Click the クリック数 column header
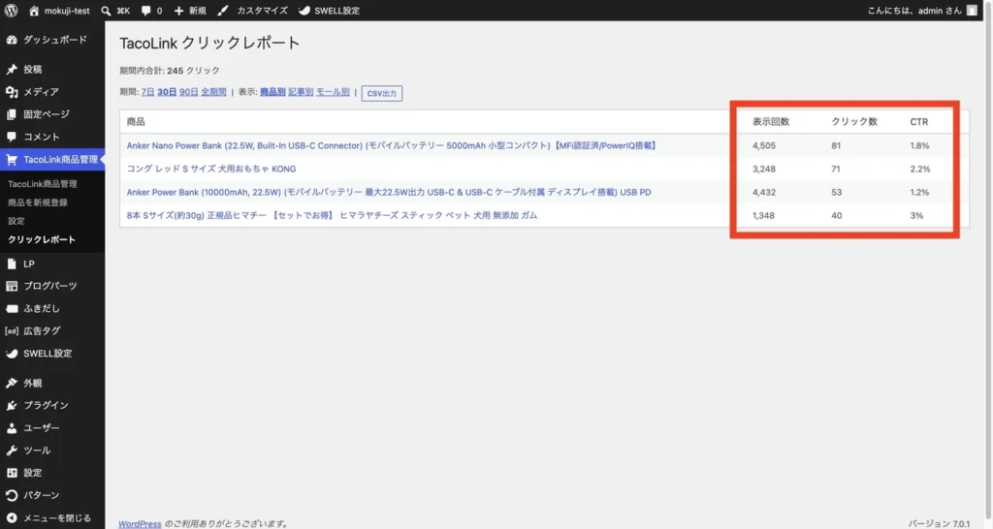Viewport: 993px width, 529px height. (x=854, y=121)
